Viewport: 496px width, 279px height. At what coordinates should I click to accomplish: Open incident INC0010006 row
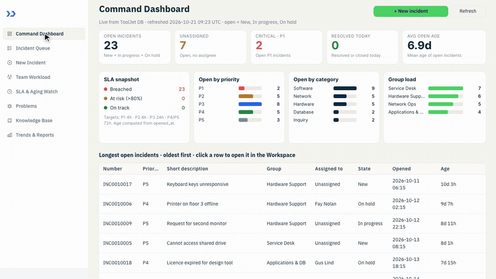pyautogui.click(x=293, y=203)
